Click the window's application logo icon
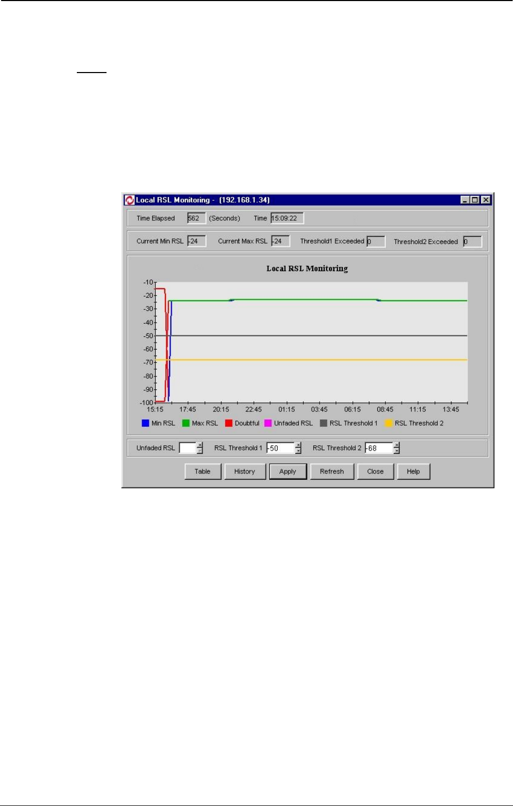 pyautogui.click(x=129, y=200)
